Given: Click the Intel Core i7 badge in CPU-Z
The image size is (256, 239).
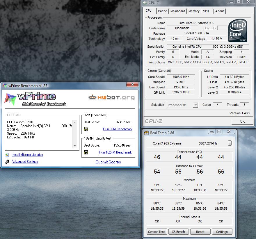Looking at the screenshot, I should [x=238, y=31].
